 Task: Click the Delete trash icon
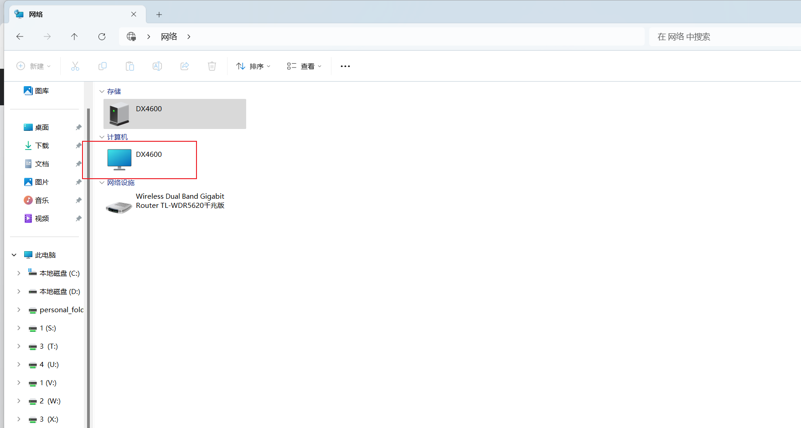coord(212,66)
